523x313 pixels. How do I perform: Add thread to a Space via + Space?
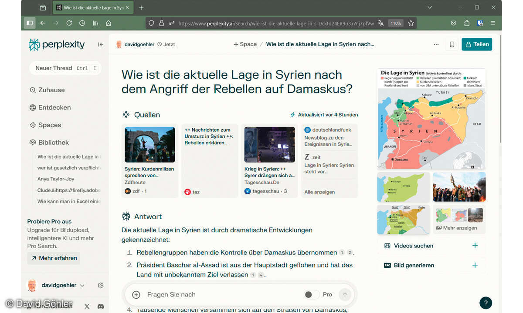coord(245,44)
